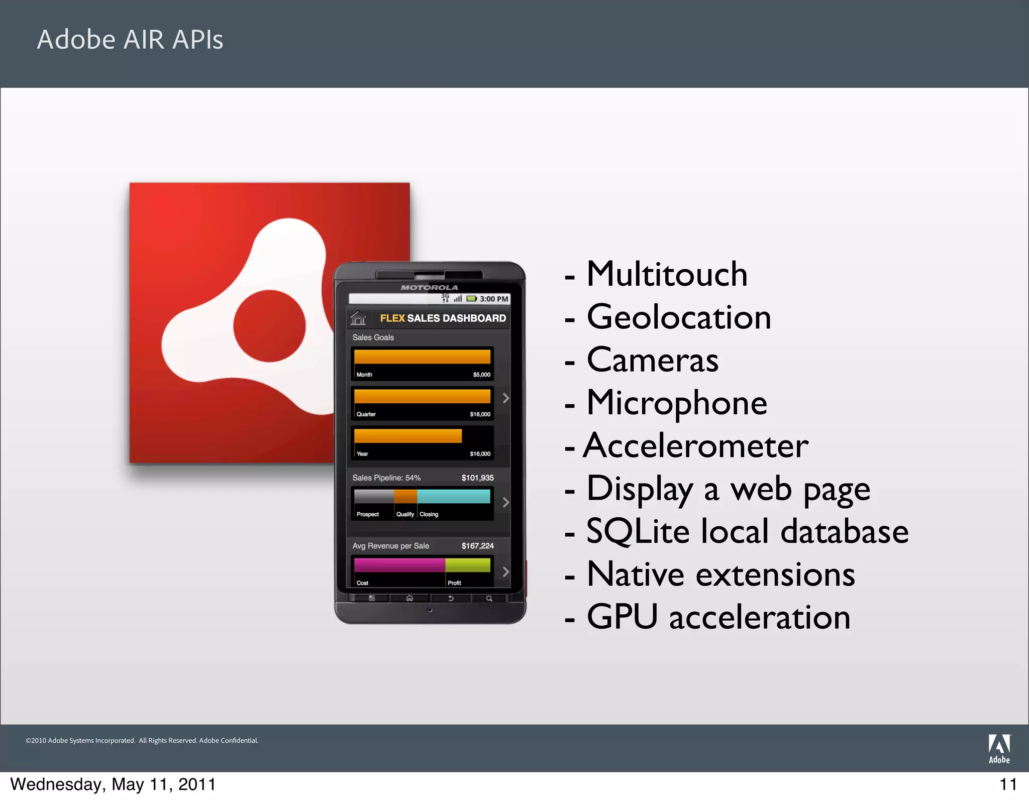
Task: Click the 'Microphone' bullet
Action: 677,404
